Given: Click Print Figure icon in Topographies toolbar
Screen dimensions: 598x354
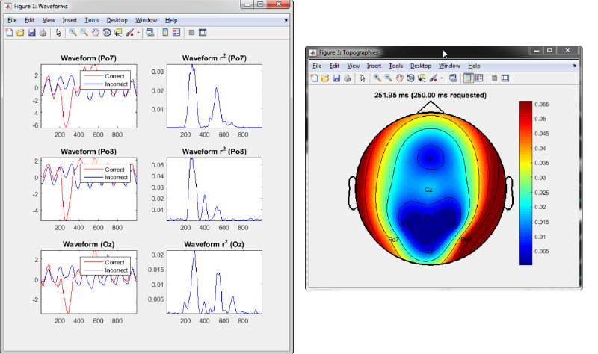Looking at the screenshot, I should pyautogui.click(x=347, y=78).
